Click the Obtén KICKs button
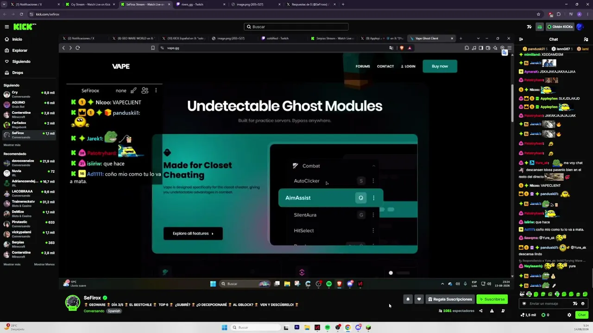The height and width of the screenshot is (333, 593). click(560, 27)
